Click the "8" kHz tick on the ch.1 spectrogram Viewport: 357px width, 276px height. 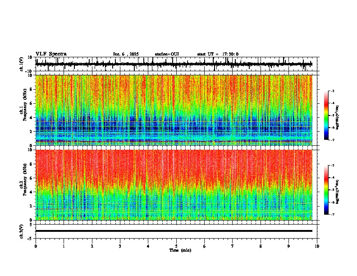coord(32,89)
